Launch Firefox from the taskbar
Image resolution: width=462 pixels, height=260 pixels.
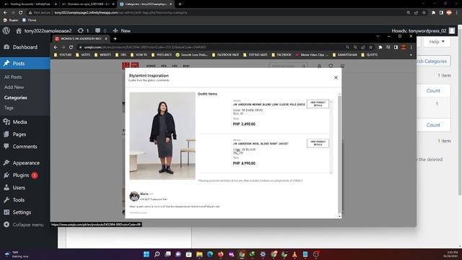pyautogui.click(x=221, y=254)
